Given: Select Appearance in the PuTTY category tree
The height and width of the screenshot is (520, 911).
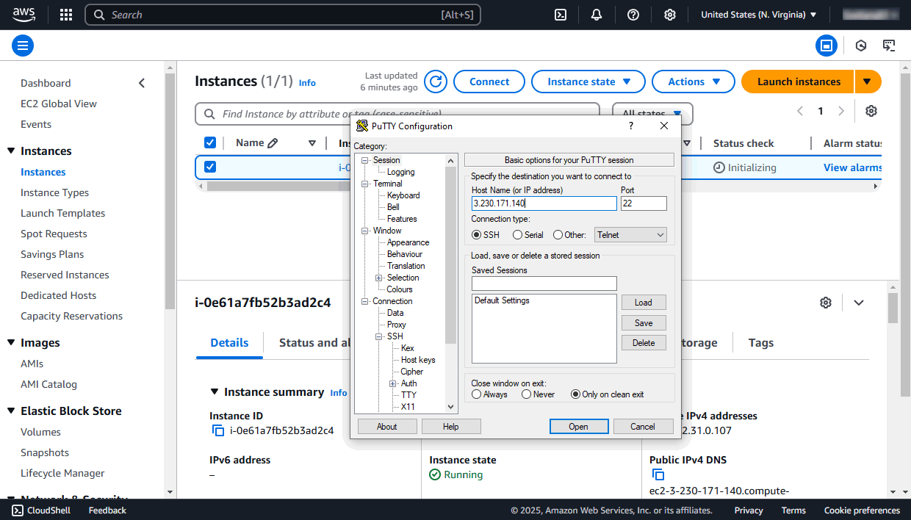Looking at the screenshot, I should click(x=408, y=242).
